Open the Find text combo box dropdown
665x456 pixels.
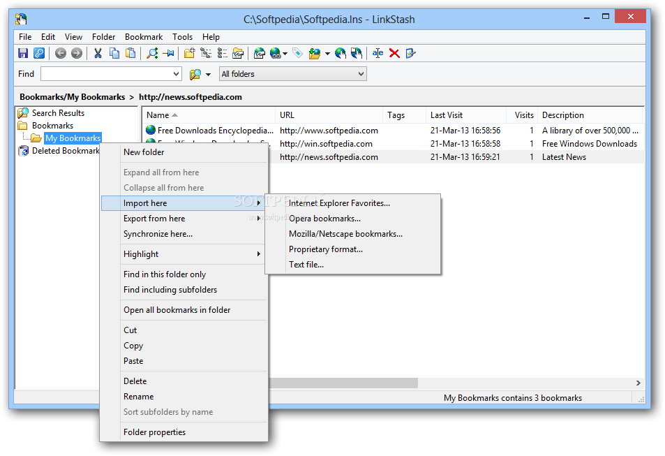click(177, 74)
